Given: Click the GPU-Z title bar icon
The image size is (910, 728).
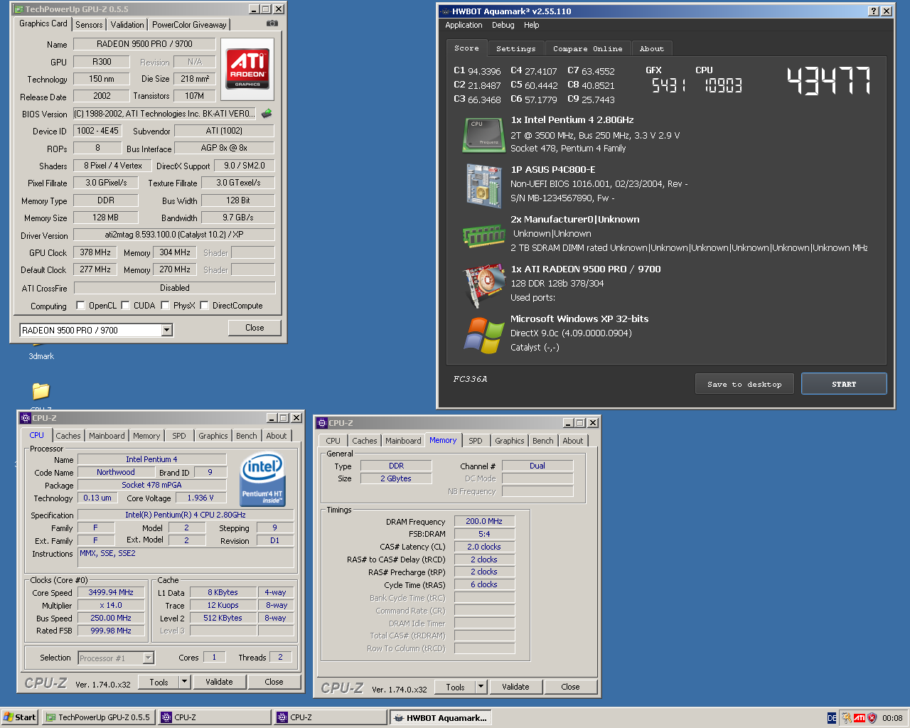Looking at the screenshot, I should click(18, 9).
